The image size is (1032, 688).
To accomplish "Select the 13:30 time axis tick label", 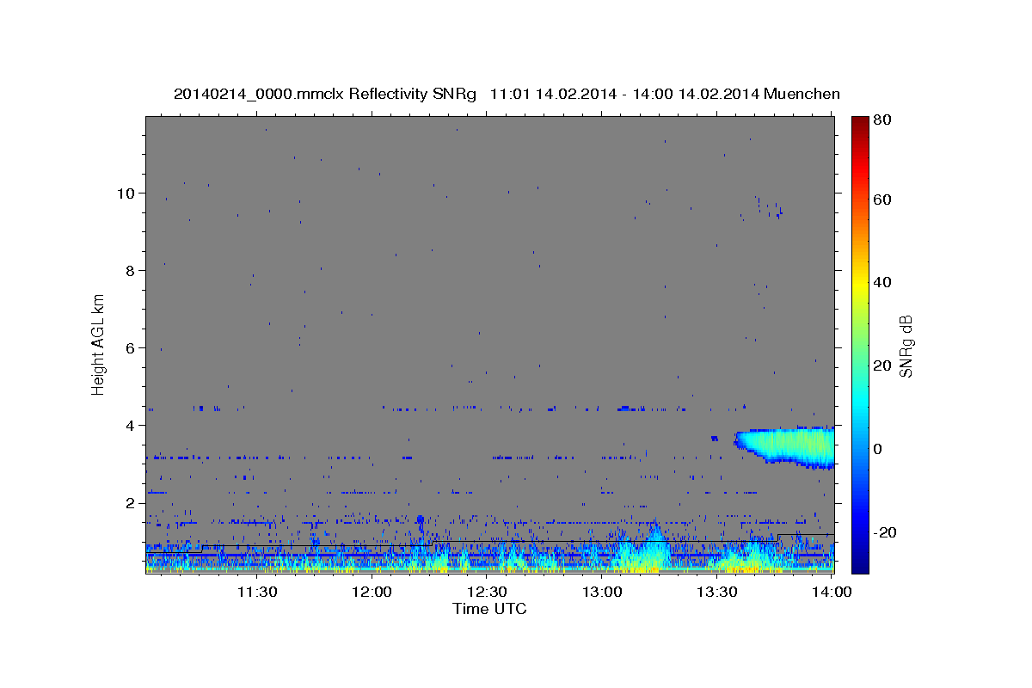I will coord(717,593).
